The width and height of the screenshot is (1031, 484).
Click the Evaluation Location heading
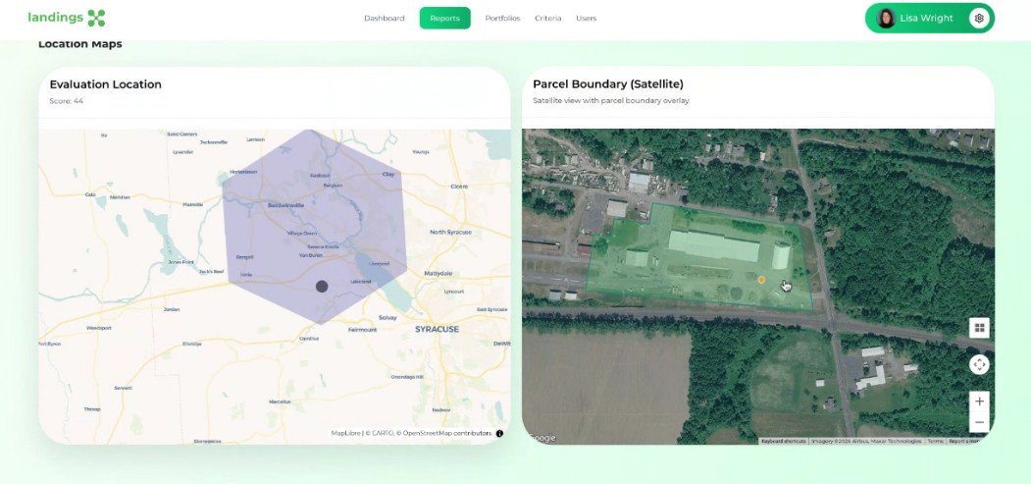click(x=105, y=84)
